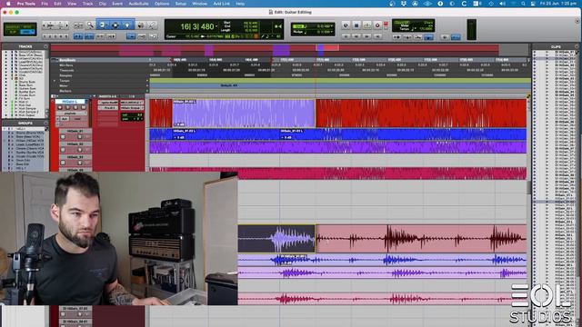This screenshot has width=582, height=327.
Task: Click the Online transport button left of Stop
Action: coord(346,25)
